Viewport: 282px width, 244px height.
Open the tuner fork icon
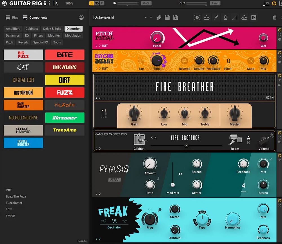(x=216, y=17)
